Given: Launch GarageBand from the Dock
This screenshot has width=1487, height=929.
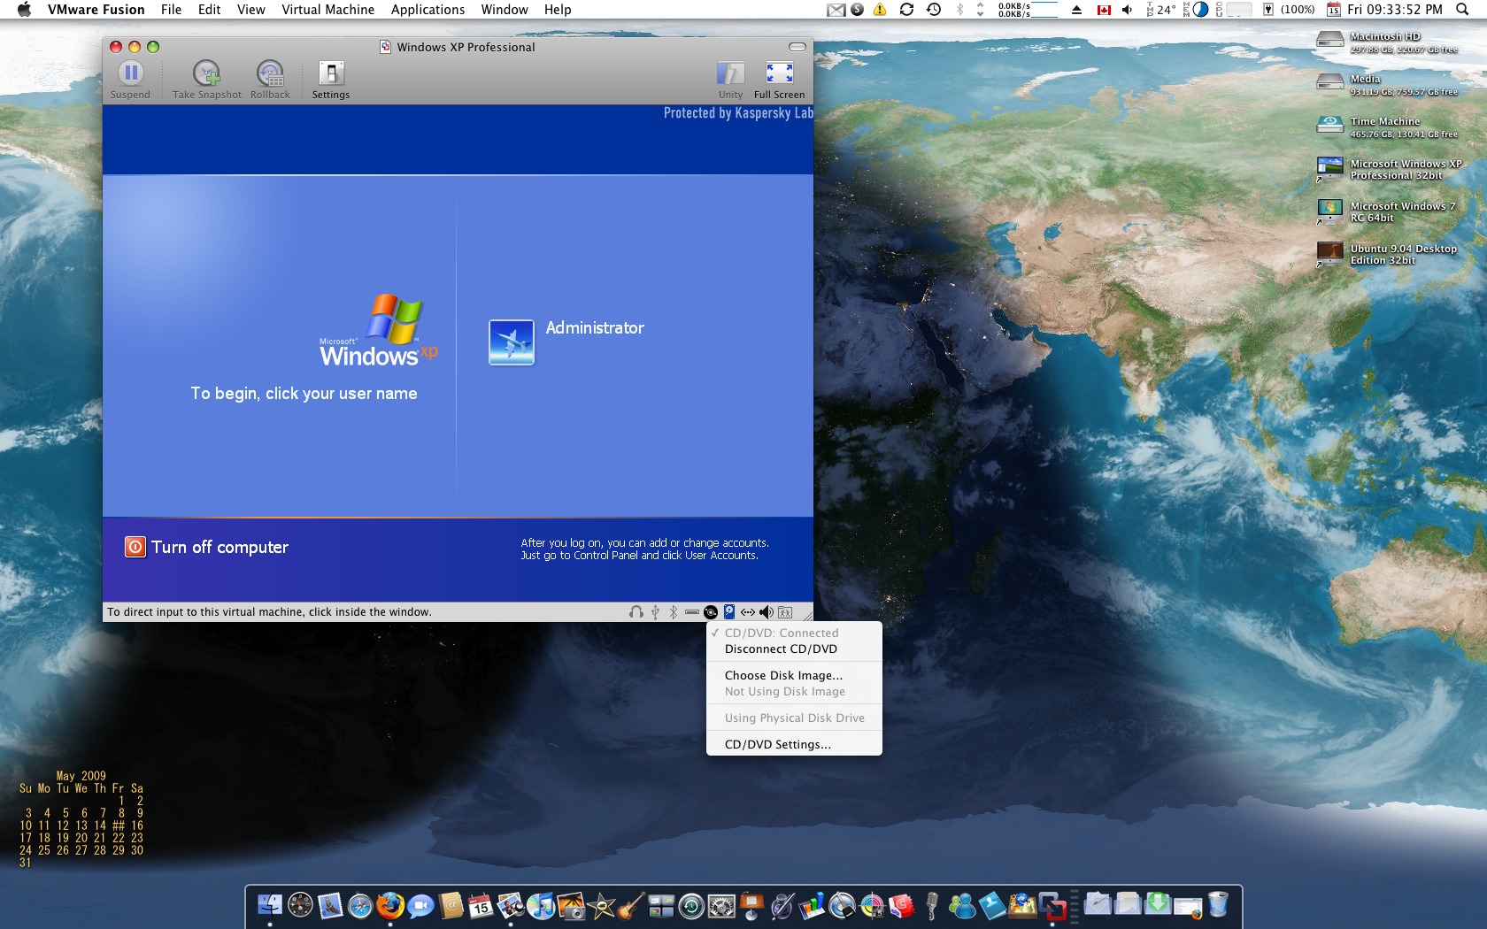Looking at the screenshot, I should (x=631, y=905).
